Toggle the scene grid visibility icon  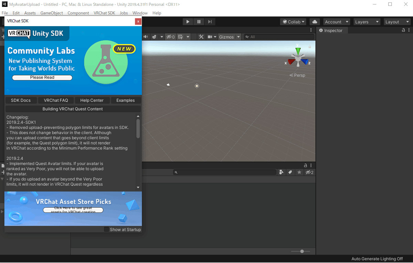coord(180,37)
